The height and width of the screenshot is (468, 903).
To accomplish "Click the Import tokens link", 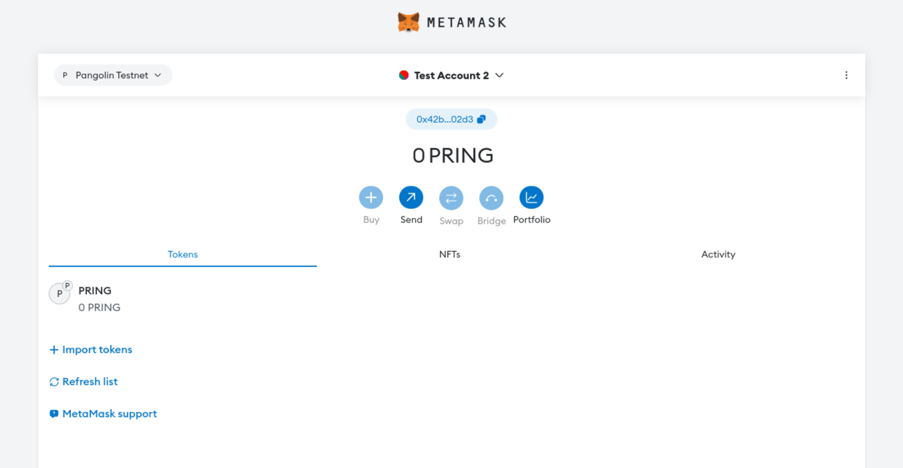I will tap(91, 350).
